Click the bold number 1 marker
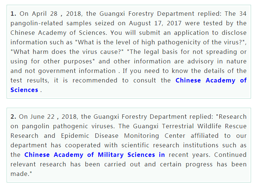Image resolution: width=258 pixels, height=188 pixels. [x=13, y=14]
